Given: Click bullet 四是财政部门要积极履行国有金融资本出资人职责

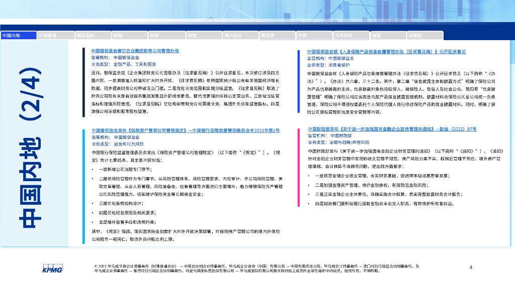Looking at the screenshot, I should pos(385,204).
